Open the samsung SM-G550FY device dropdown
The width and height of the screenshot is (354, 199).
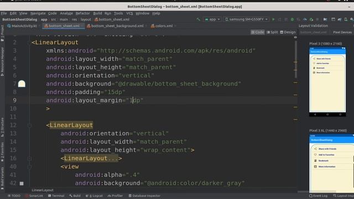click(x=247, y=19)
